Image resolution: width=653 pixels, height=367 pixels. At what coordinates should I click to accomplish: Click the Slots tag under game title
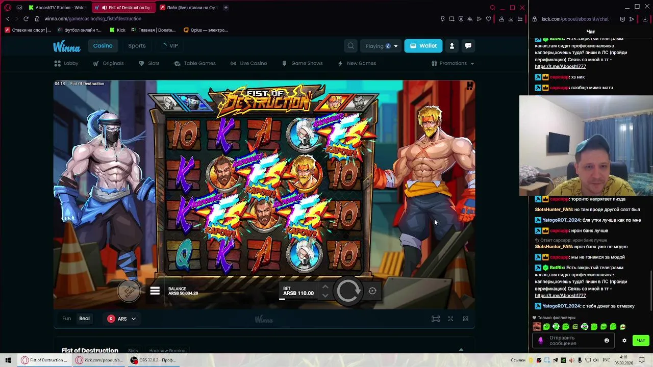pyautogui.click(x=133, y=351)
